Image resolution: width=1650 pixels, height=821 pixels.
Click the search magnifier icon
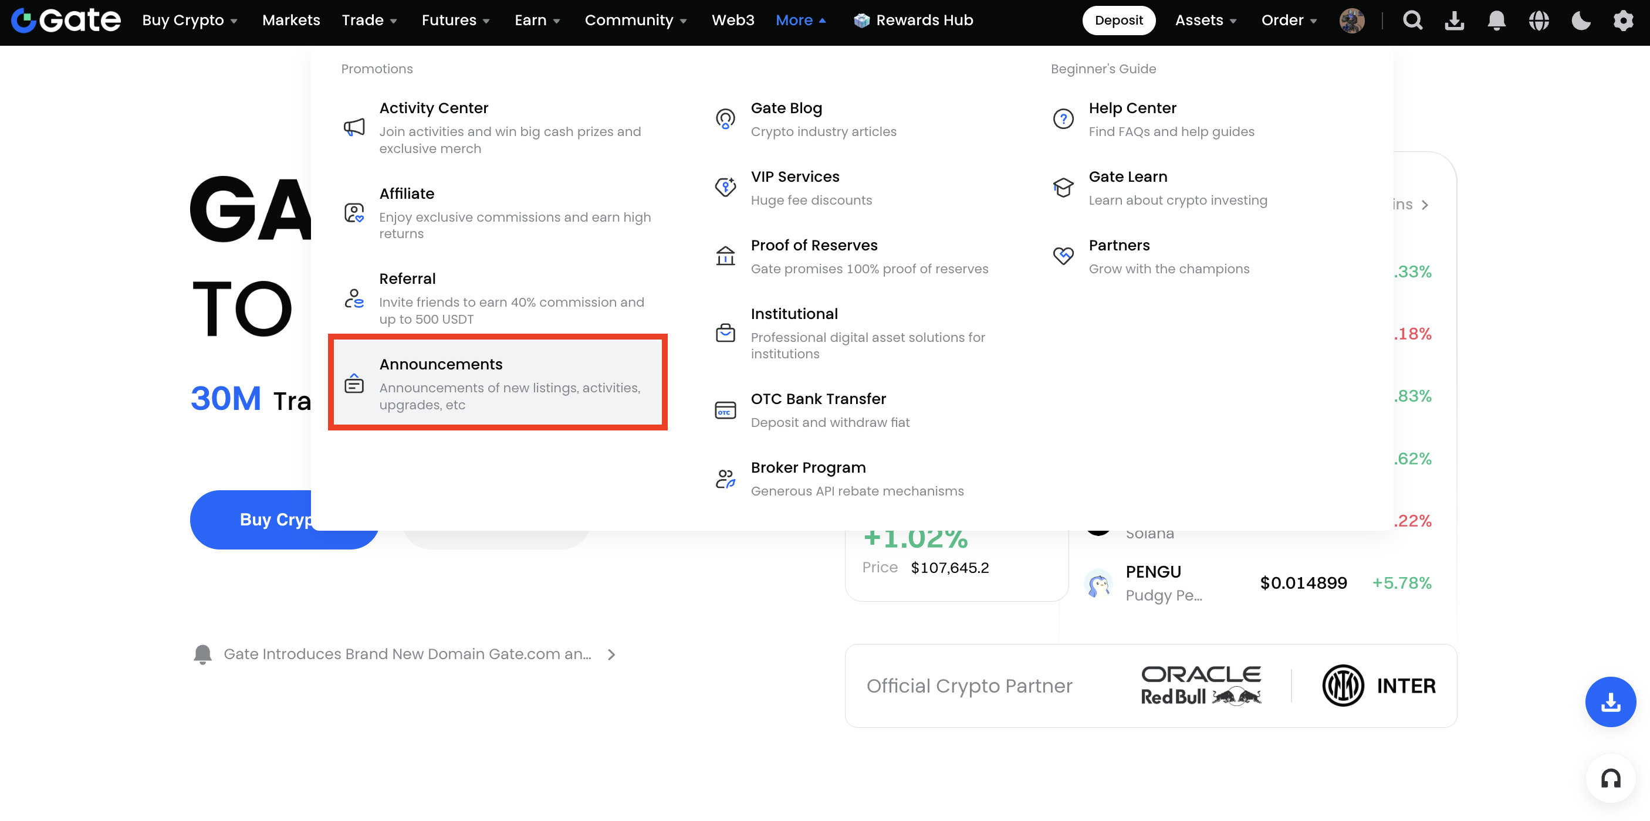point(1412,21)
